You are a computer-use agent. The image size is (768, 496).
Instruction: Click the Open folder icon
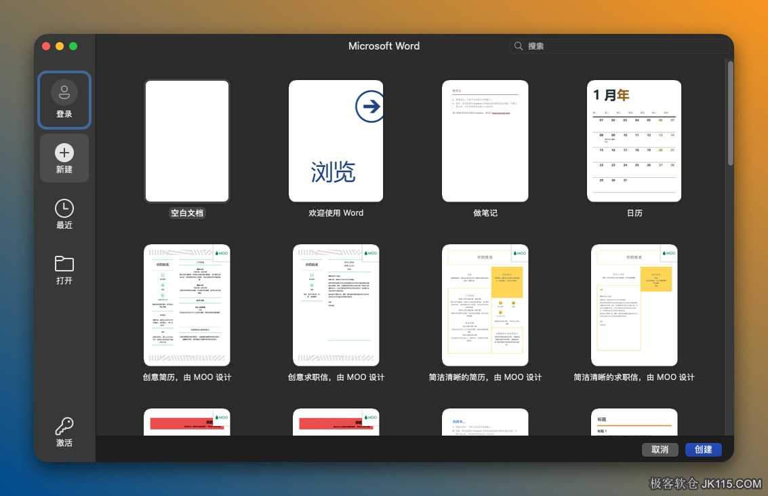[x=64, y=264]
